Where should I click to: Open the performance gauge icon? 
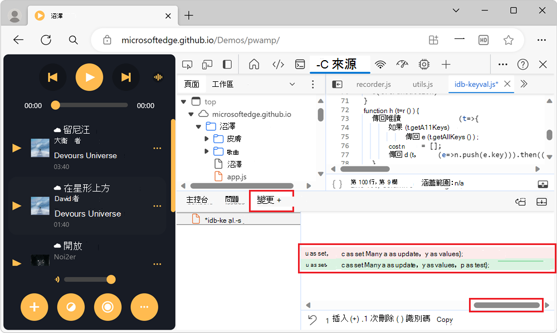click(403, 65)
